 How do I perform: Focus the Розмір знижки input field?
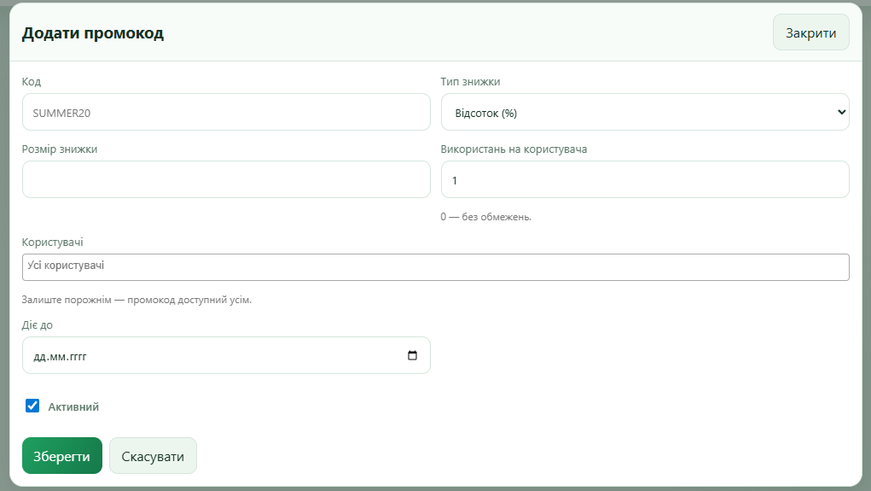click(226, 179)
